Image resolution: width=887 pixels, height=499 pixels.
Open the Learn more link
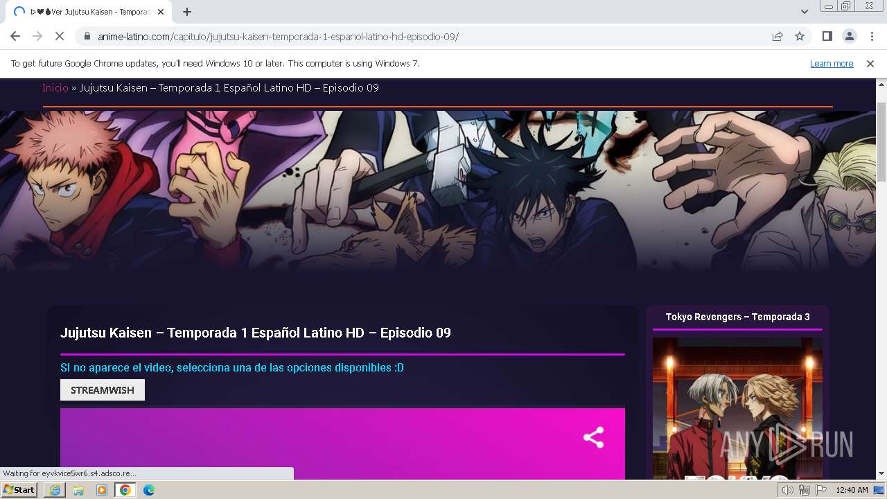pos(832,63)
